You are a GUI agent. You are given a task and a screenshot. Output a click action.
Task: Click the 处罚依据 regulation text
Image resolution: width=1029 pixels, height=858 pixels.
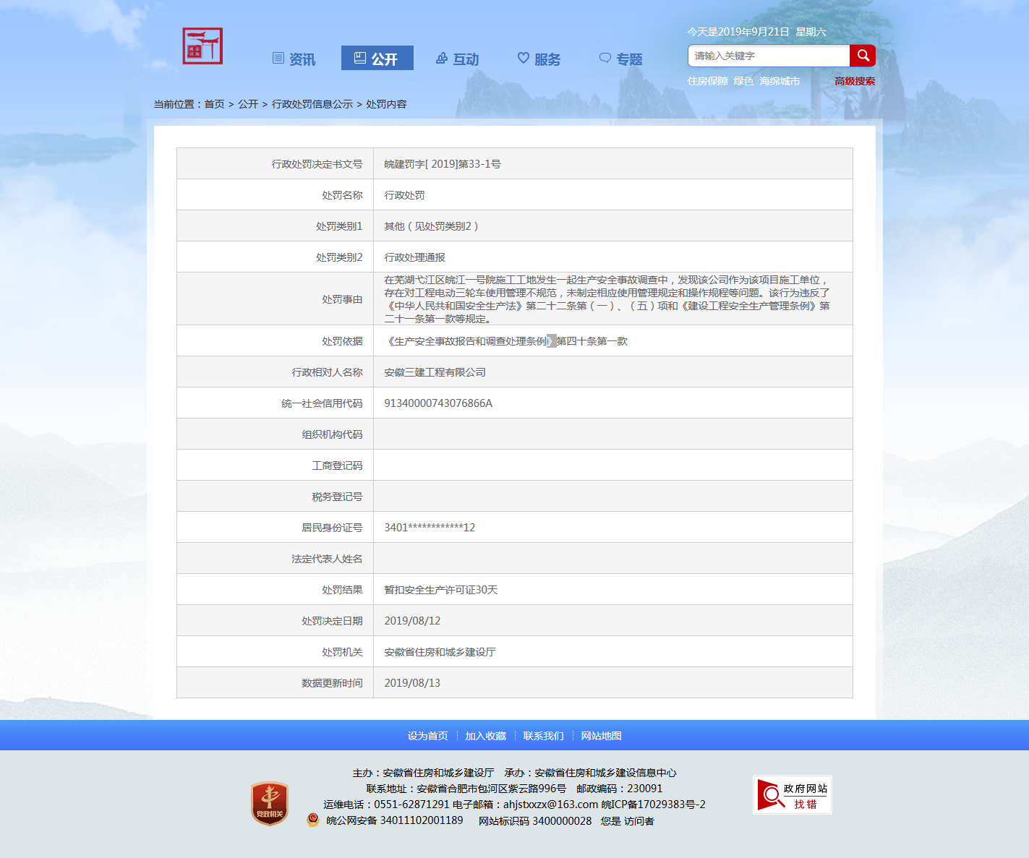505,341
